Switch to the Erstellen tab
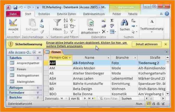 tap(44, 14)
